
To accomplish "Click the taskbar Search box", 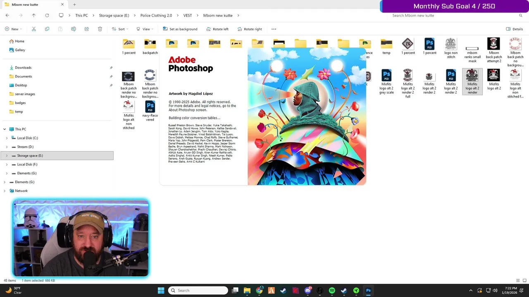I will pyautogui.click(x=198, y=290).
